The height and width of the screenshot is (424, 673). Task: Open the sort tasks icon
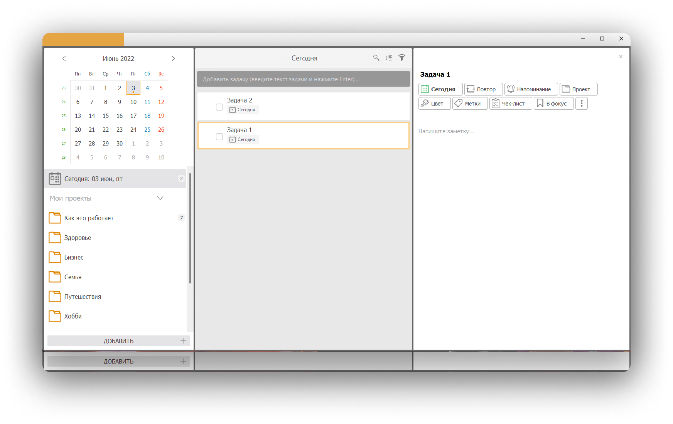click(x=389, y=58)
